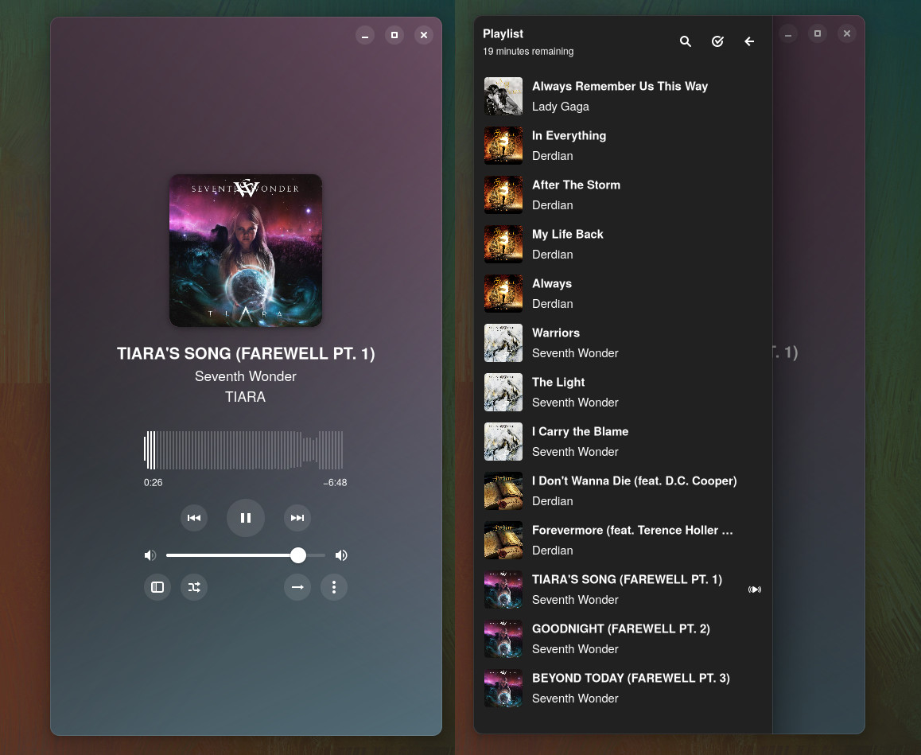This screenshot has height=755, width=921.
Task: Change the repeat mode arrow button
Action: (297, 587)
